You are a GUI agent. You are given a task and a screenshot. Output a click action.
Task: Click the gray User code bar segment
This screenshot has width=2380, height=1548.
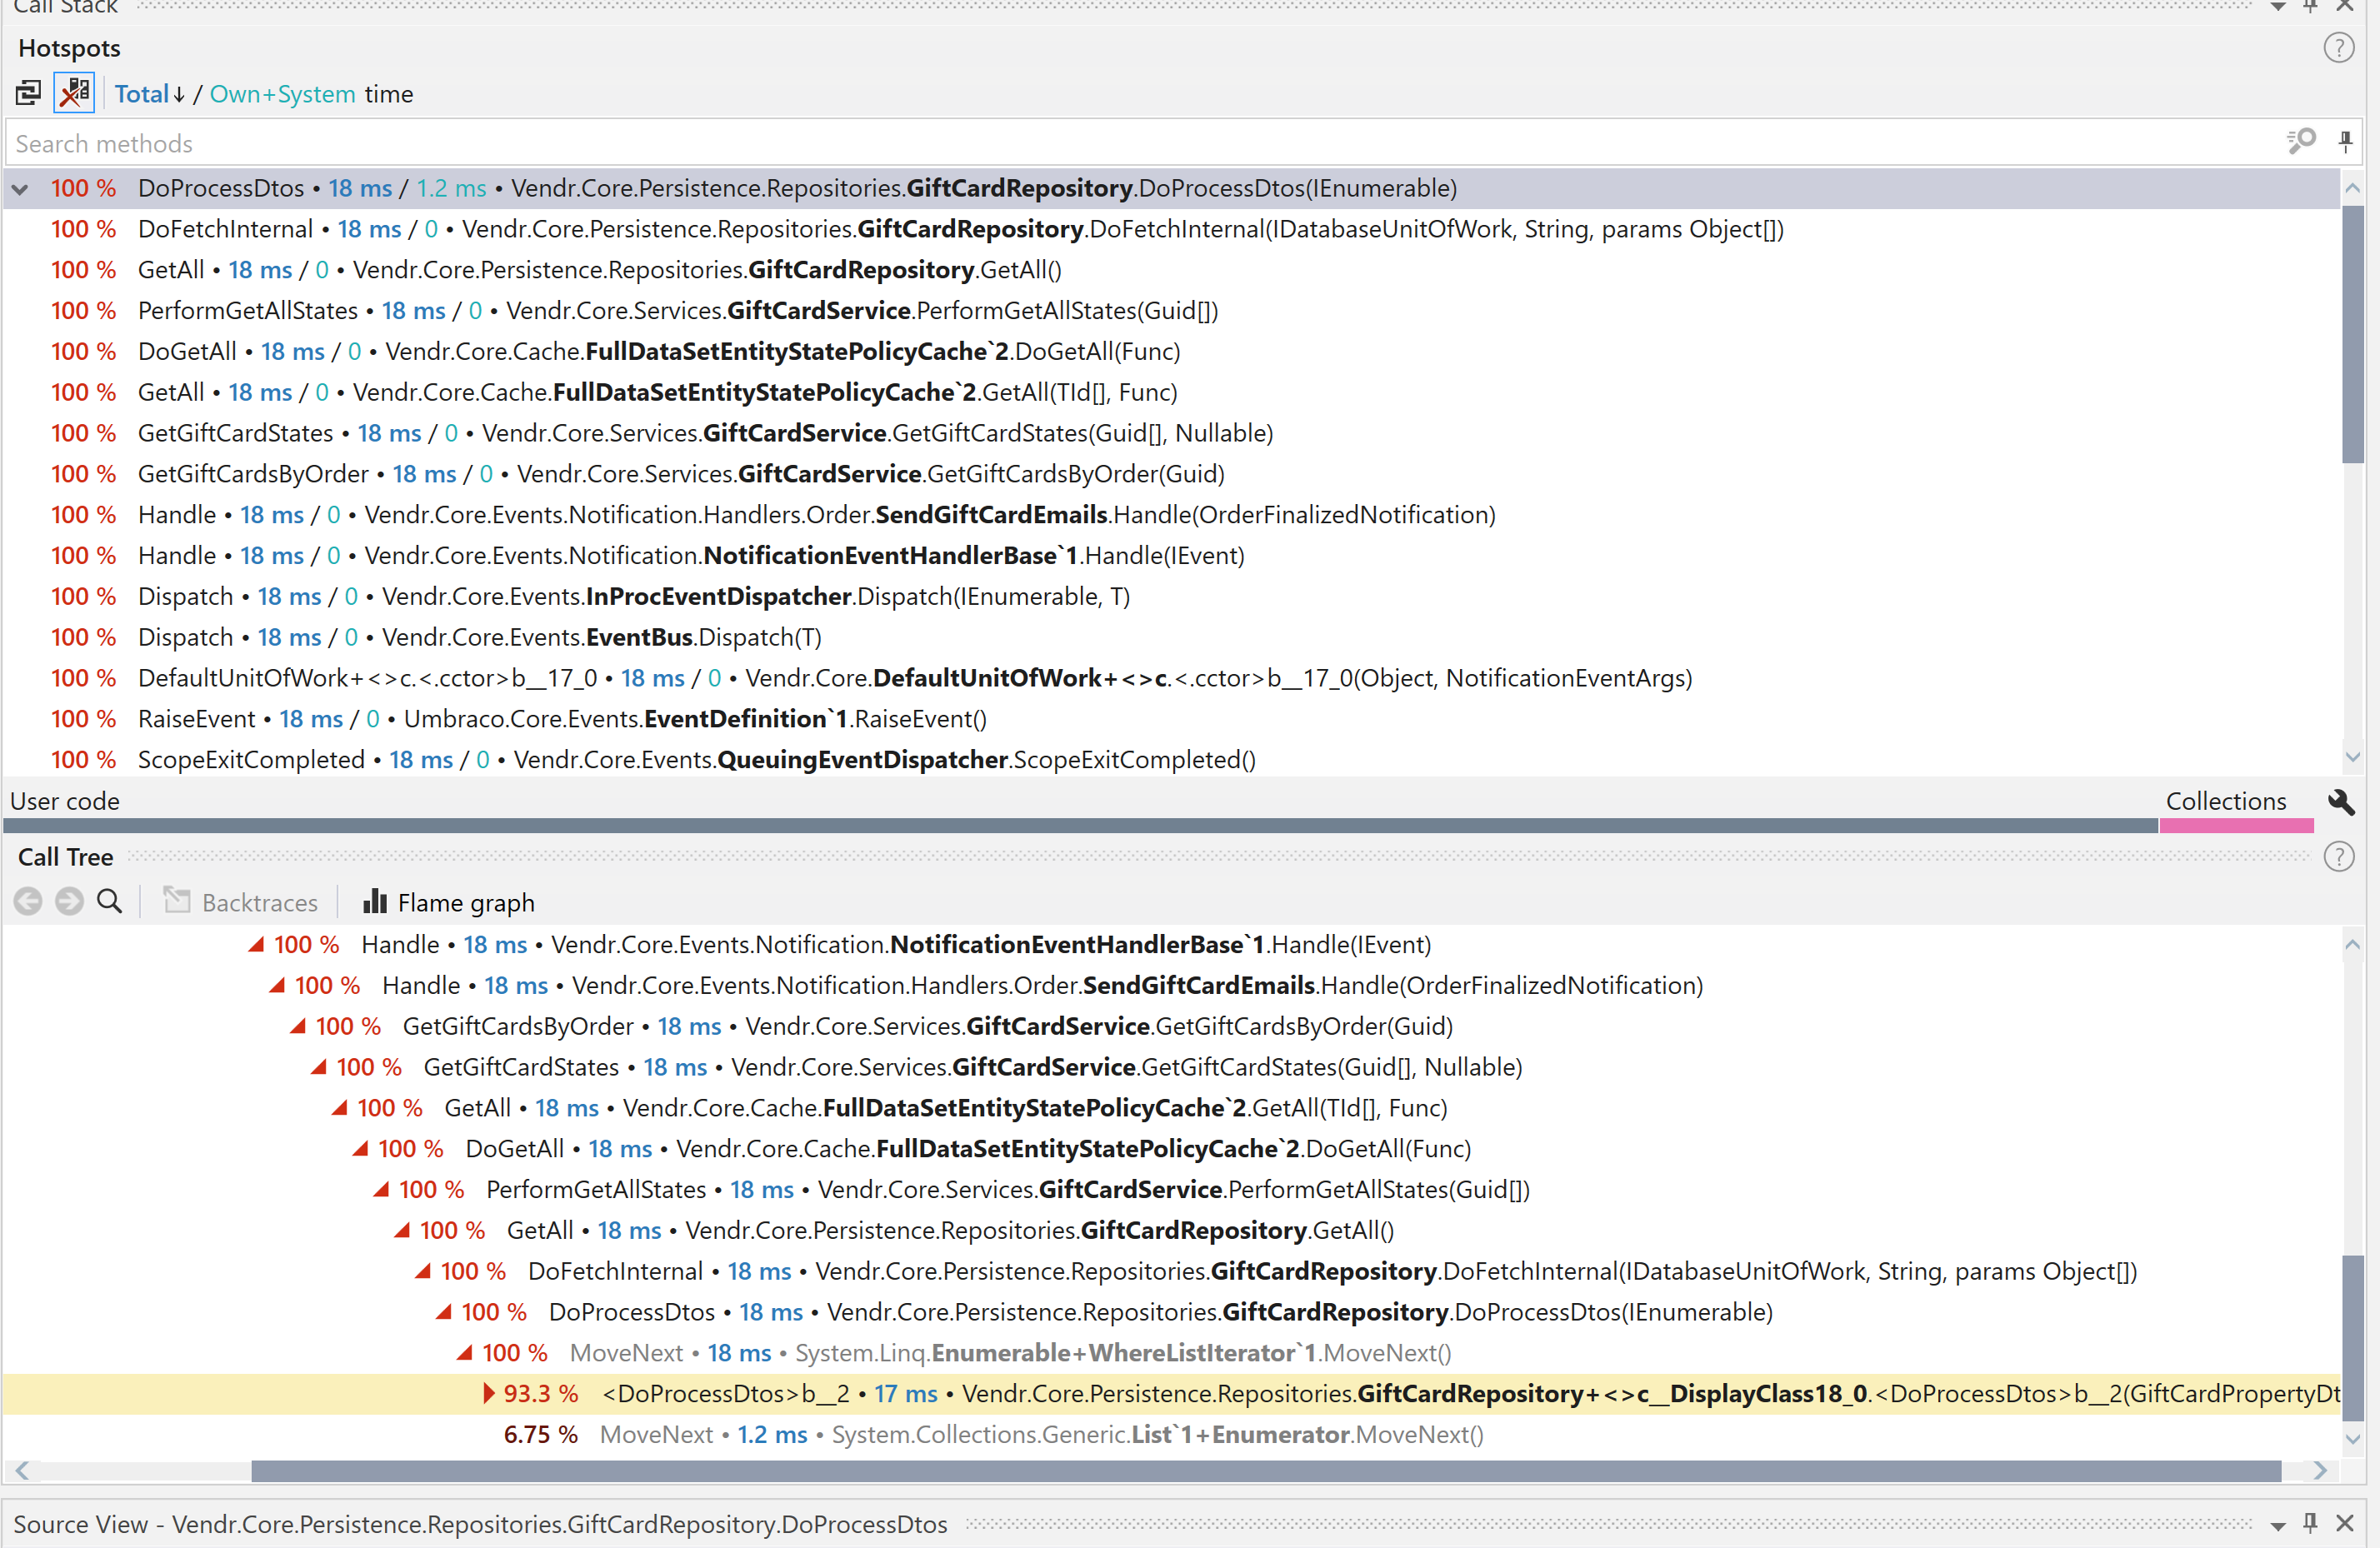[x=1081, y=825]
